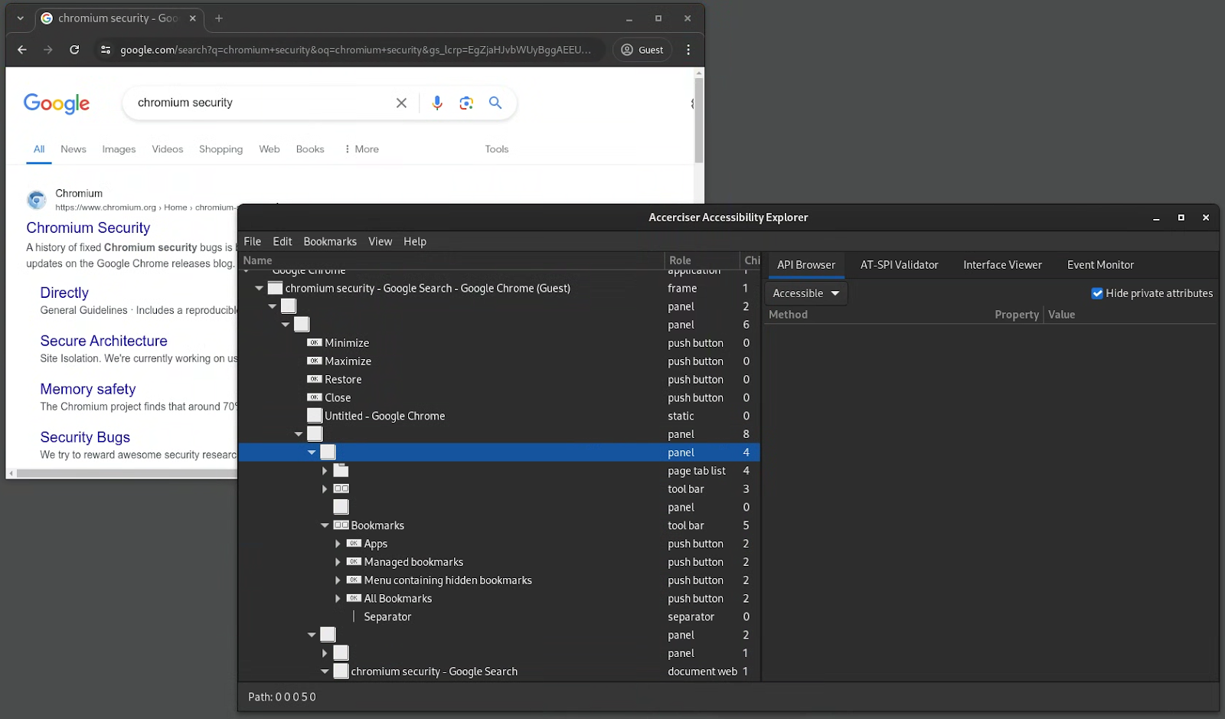The image size is (1225, 719).
Task: Open Accerciser View menu
Action: (380, 241)
